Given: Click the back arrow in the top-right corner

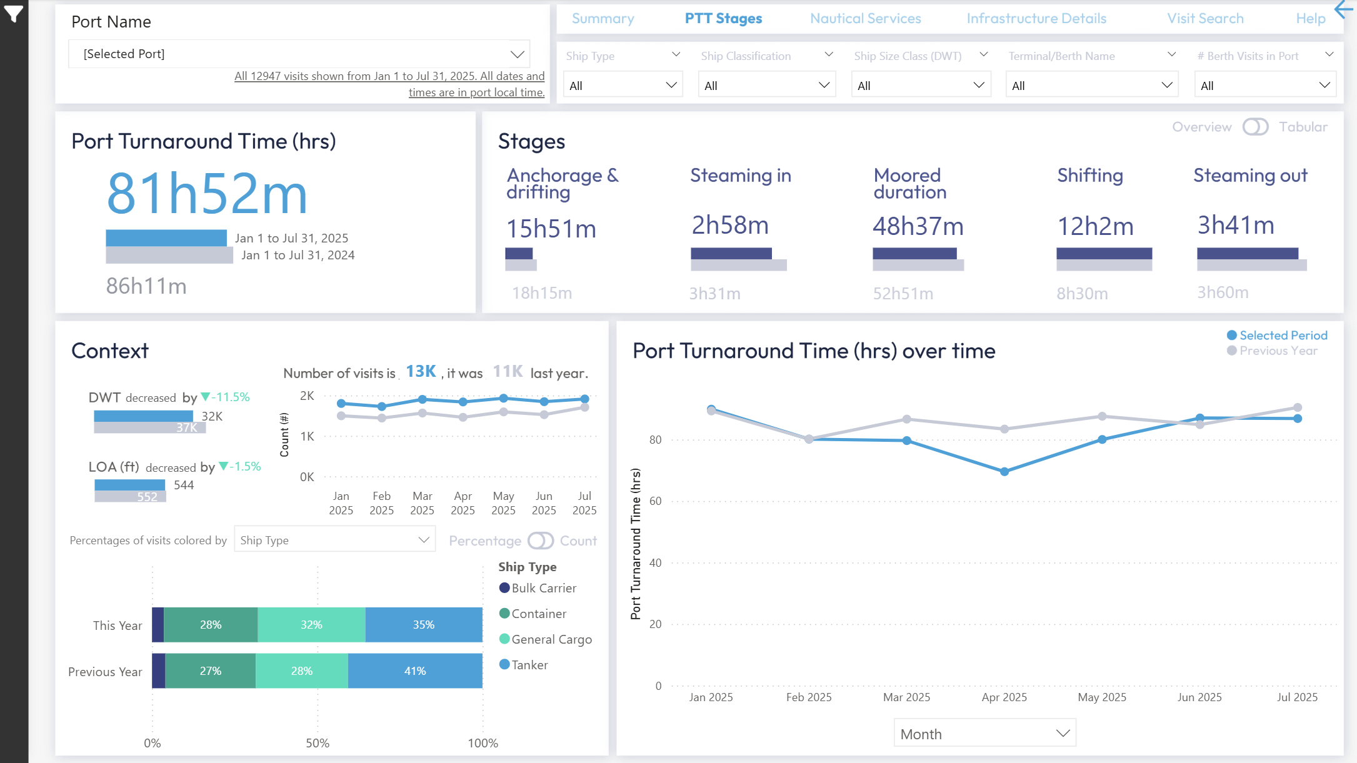Looking at the screenshot, I should coord(1344,9).
